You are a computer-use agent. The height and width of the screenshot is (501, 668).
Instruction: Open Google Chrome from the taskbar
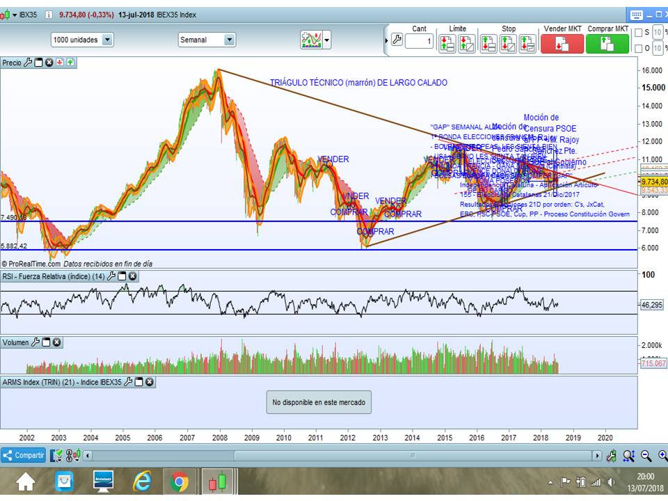click(179, 482)
